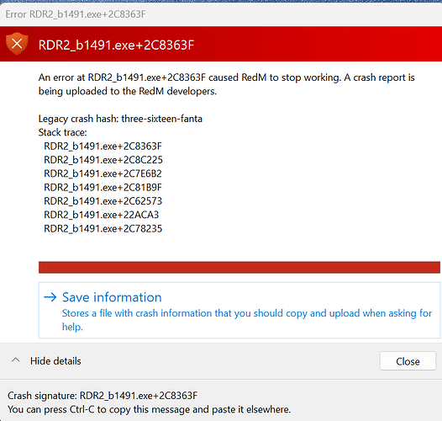Click the red crash upload progress bar
Screen dimensions: 442x421
(239, 267)
